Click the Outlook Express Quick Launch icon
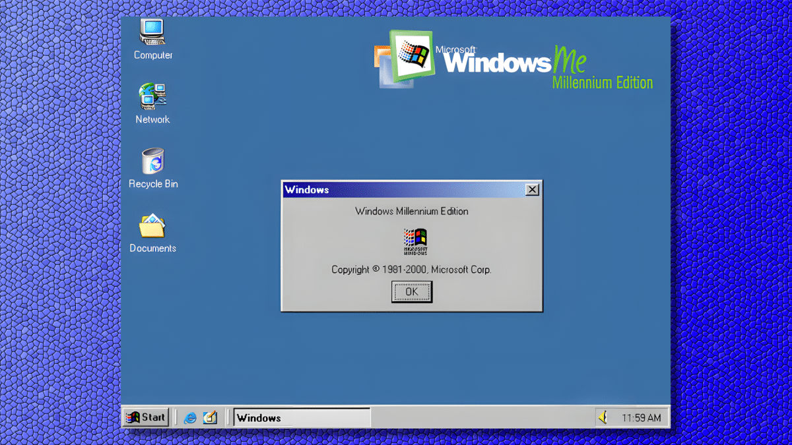The width and height of the screenshot is (792, 445). tap(210, 417)
